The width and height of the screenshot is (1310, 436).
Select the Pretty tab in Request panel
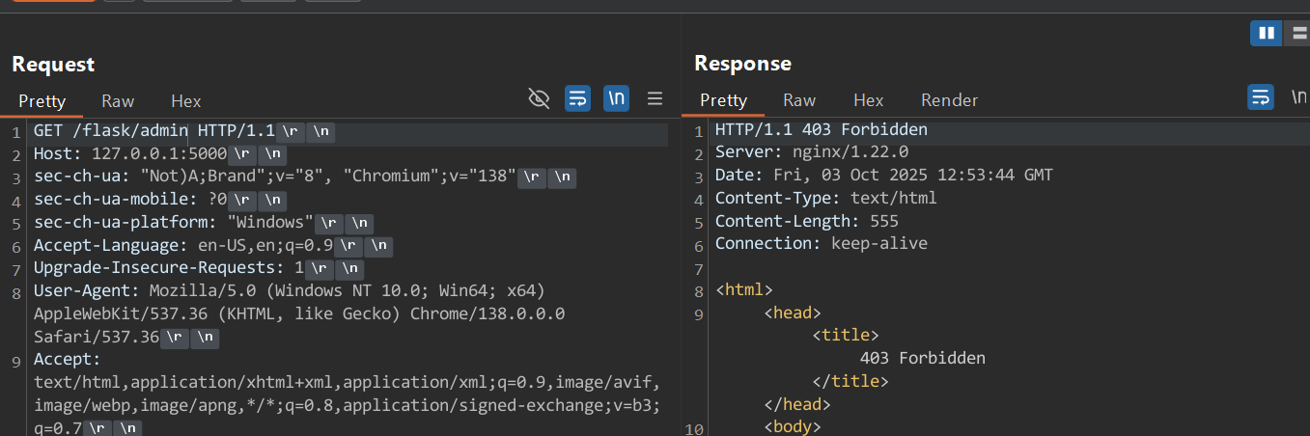[42, 100]
